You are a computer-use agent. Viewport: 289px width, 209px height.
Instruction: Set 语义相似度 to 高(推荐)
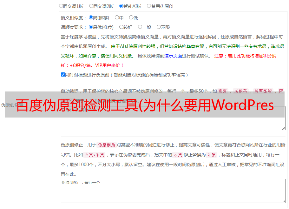point(91,17)
